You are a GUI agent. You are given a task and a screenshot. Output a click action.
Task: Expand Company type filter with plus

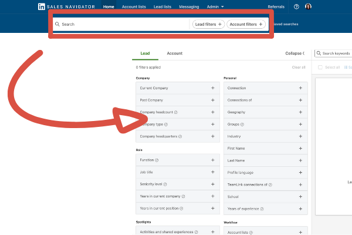tap(212, 124)
